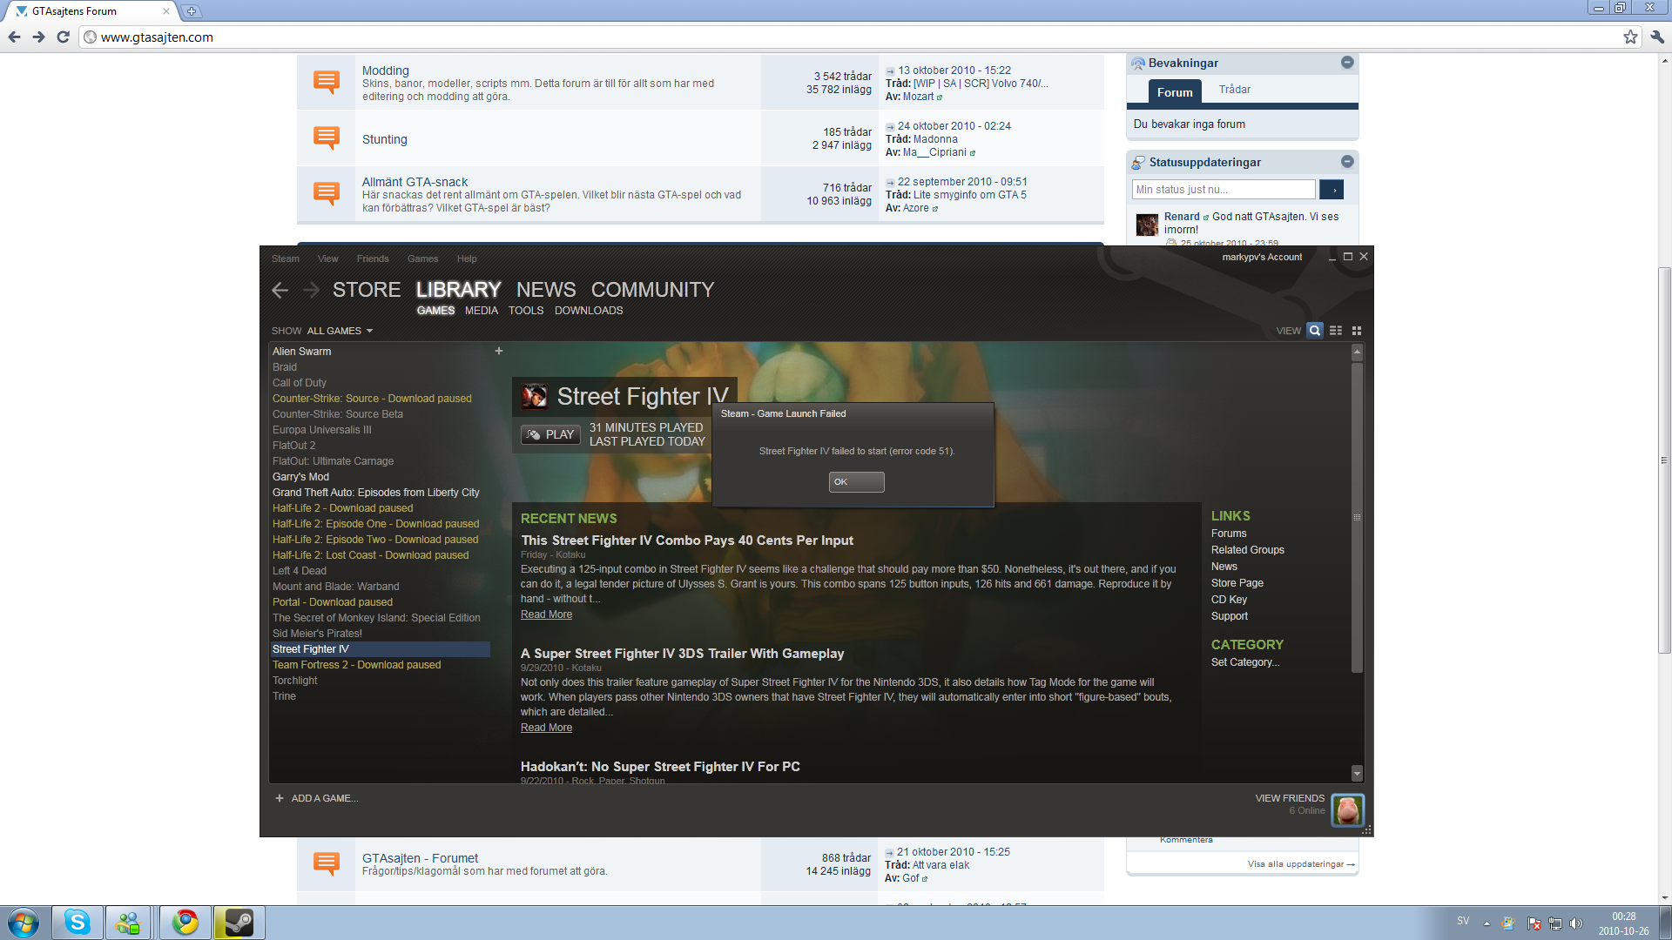Close the GTAsajtens Forum tab
The height and width of the screenshot is (940, 1672).
tap(166, 11)
